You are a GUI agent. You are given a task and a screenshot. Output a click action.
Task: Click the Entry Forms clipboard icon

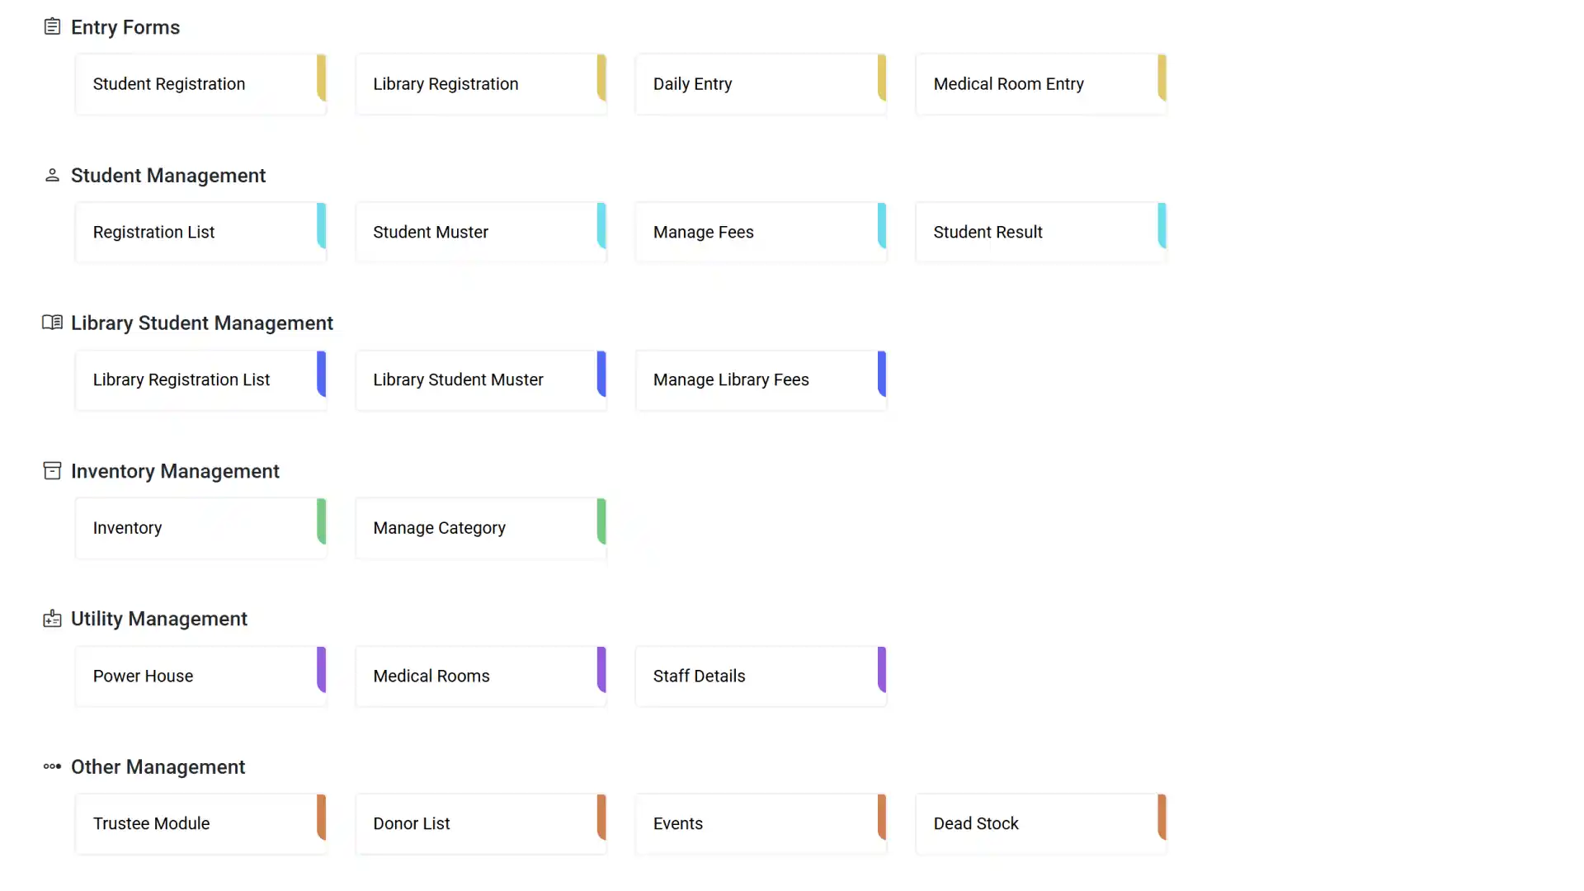tap(52, 27)
